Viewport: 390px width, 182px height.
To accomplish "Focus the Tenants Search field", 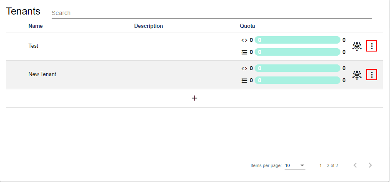I will click(211, 13).
